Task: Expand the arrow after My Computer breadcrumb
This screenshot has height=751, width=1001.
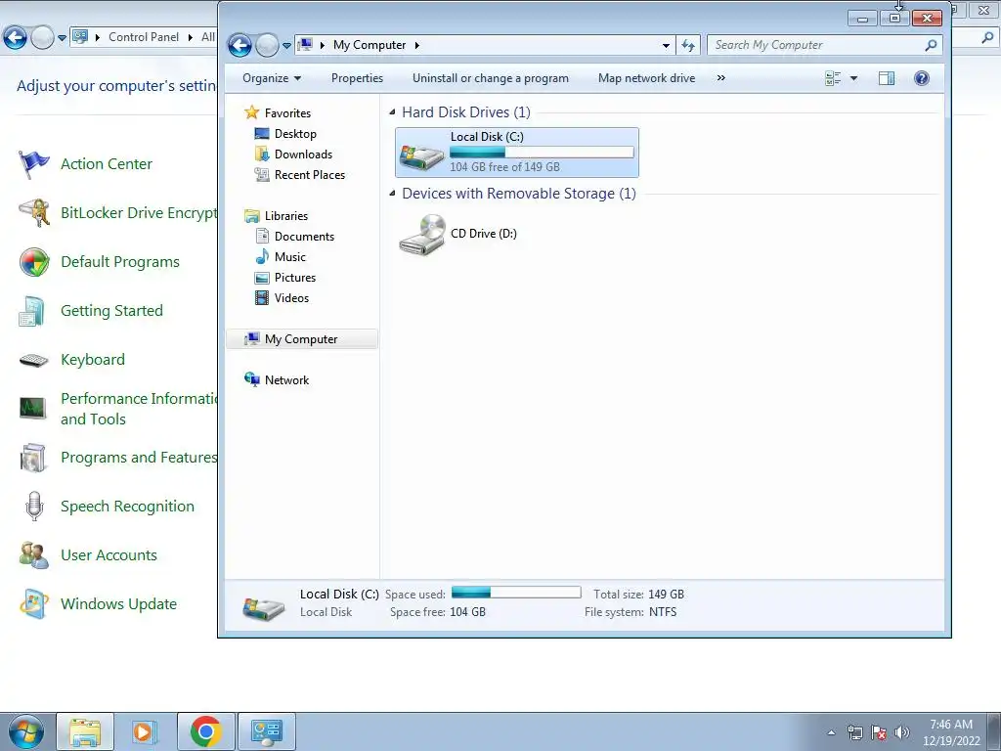Action: tap(416, 45)
